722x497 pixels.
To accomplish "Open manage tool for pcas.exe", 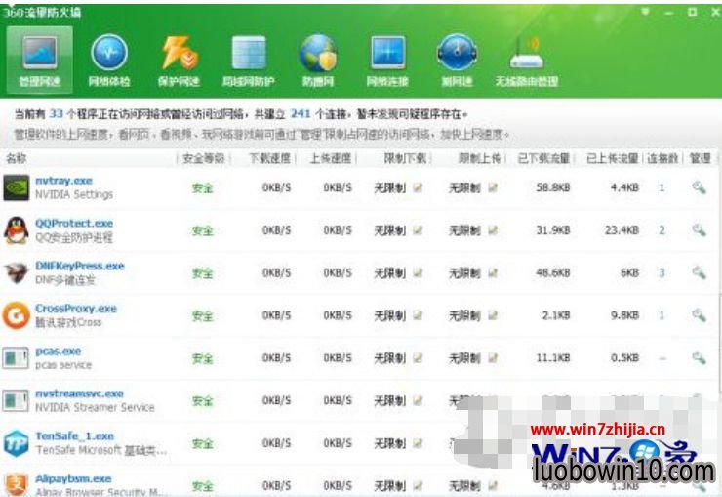I will (x=699, y=358).
